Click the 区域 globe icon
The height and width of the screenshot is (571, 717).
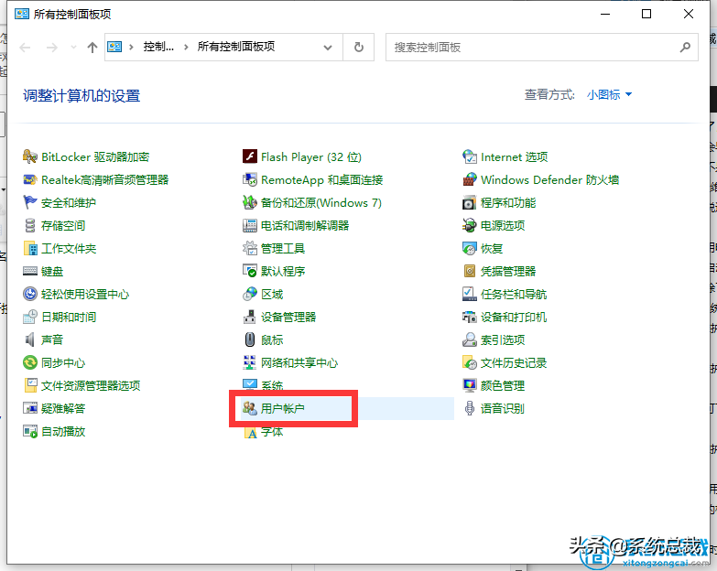coord(250,294)
